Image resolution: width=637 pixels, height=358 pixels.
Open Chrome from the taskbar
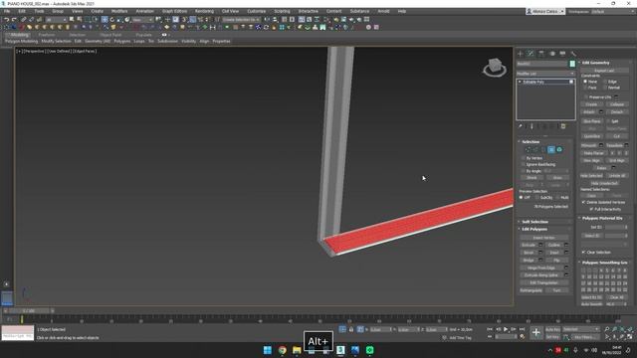click(282, 350)
